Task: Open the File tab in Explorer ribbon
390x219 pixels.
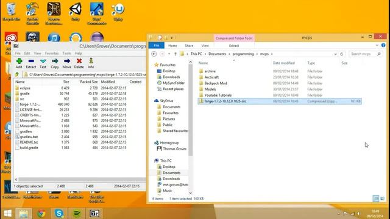Action: 157,46
